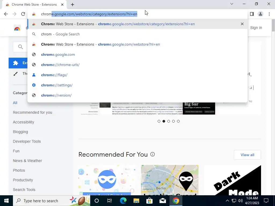Click the page vertical scrollbar
Image resolution: width=275 pixels, height=206 pixels.
[273, 25]
